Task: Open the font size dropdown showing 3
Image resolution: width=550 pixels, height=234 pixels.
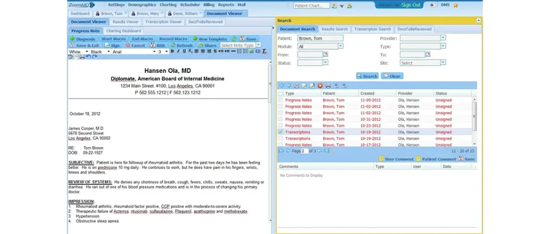Action: [x=167, y=51]
